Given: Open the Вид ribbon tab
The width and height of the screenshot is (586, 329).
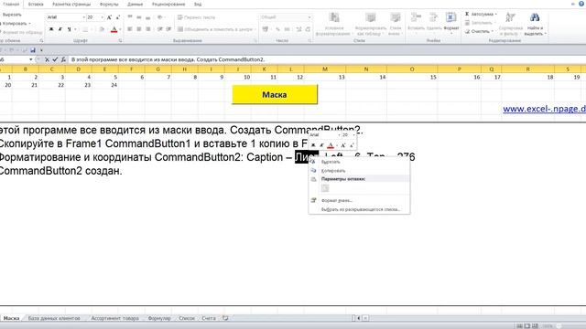Looking at the screenshot, I should 198,4.
